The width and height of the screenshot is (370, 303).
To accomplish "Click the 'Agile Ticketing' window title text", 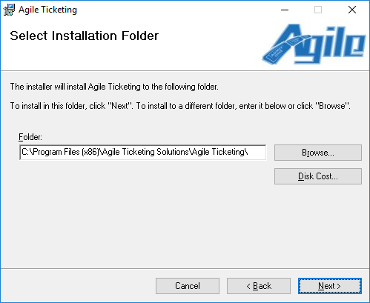I will tap(47, 10).
